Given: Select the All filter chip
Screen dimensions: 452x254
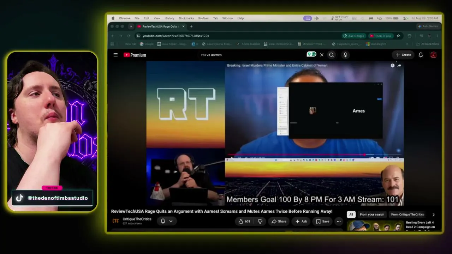Looking at the screenshot, I should coord(351,214).
